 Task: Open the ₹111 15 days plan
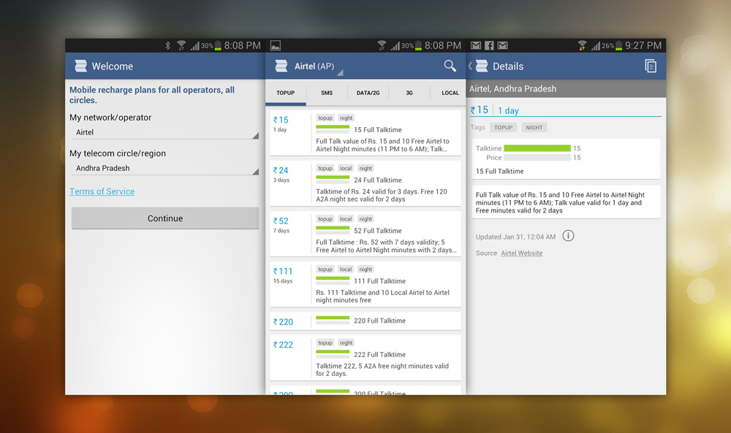365,284
